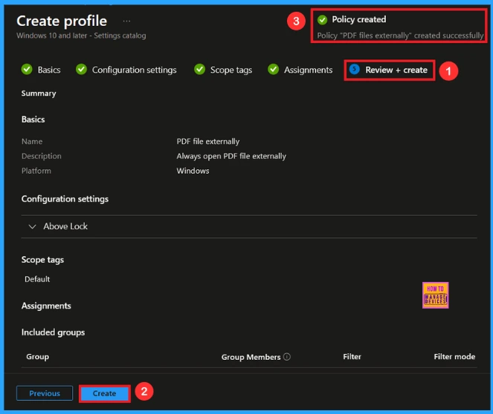The image size is (493, 414).
Task: Click the Previous button
Action: pyautogui.click(x=45, y=393)
